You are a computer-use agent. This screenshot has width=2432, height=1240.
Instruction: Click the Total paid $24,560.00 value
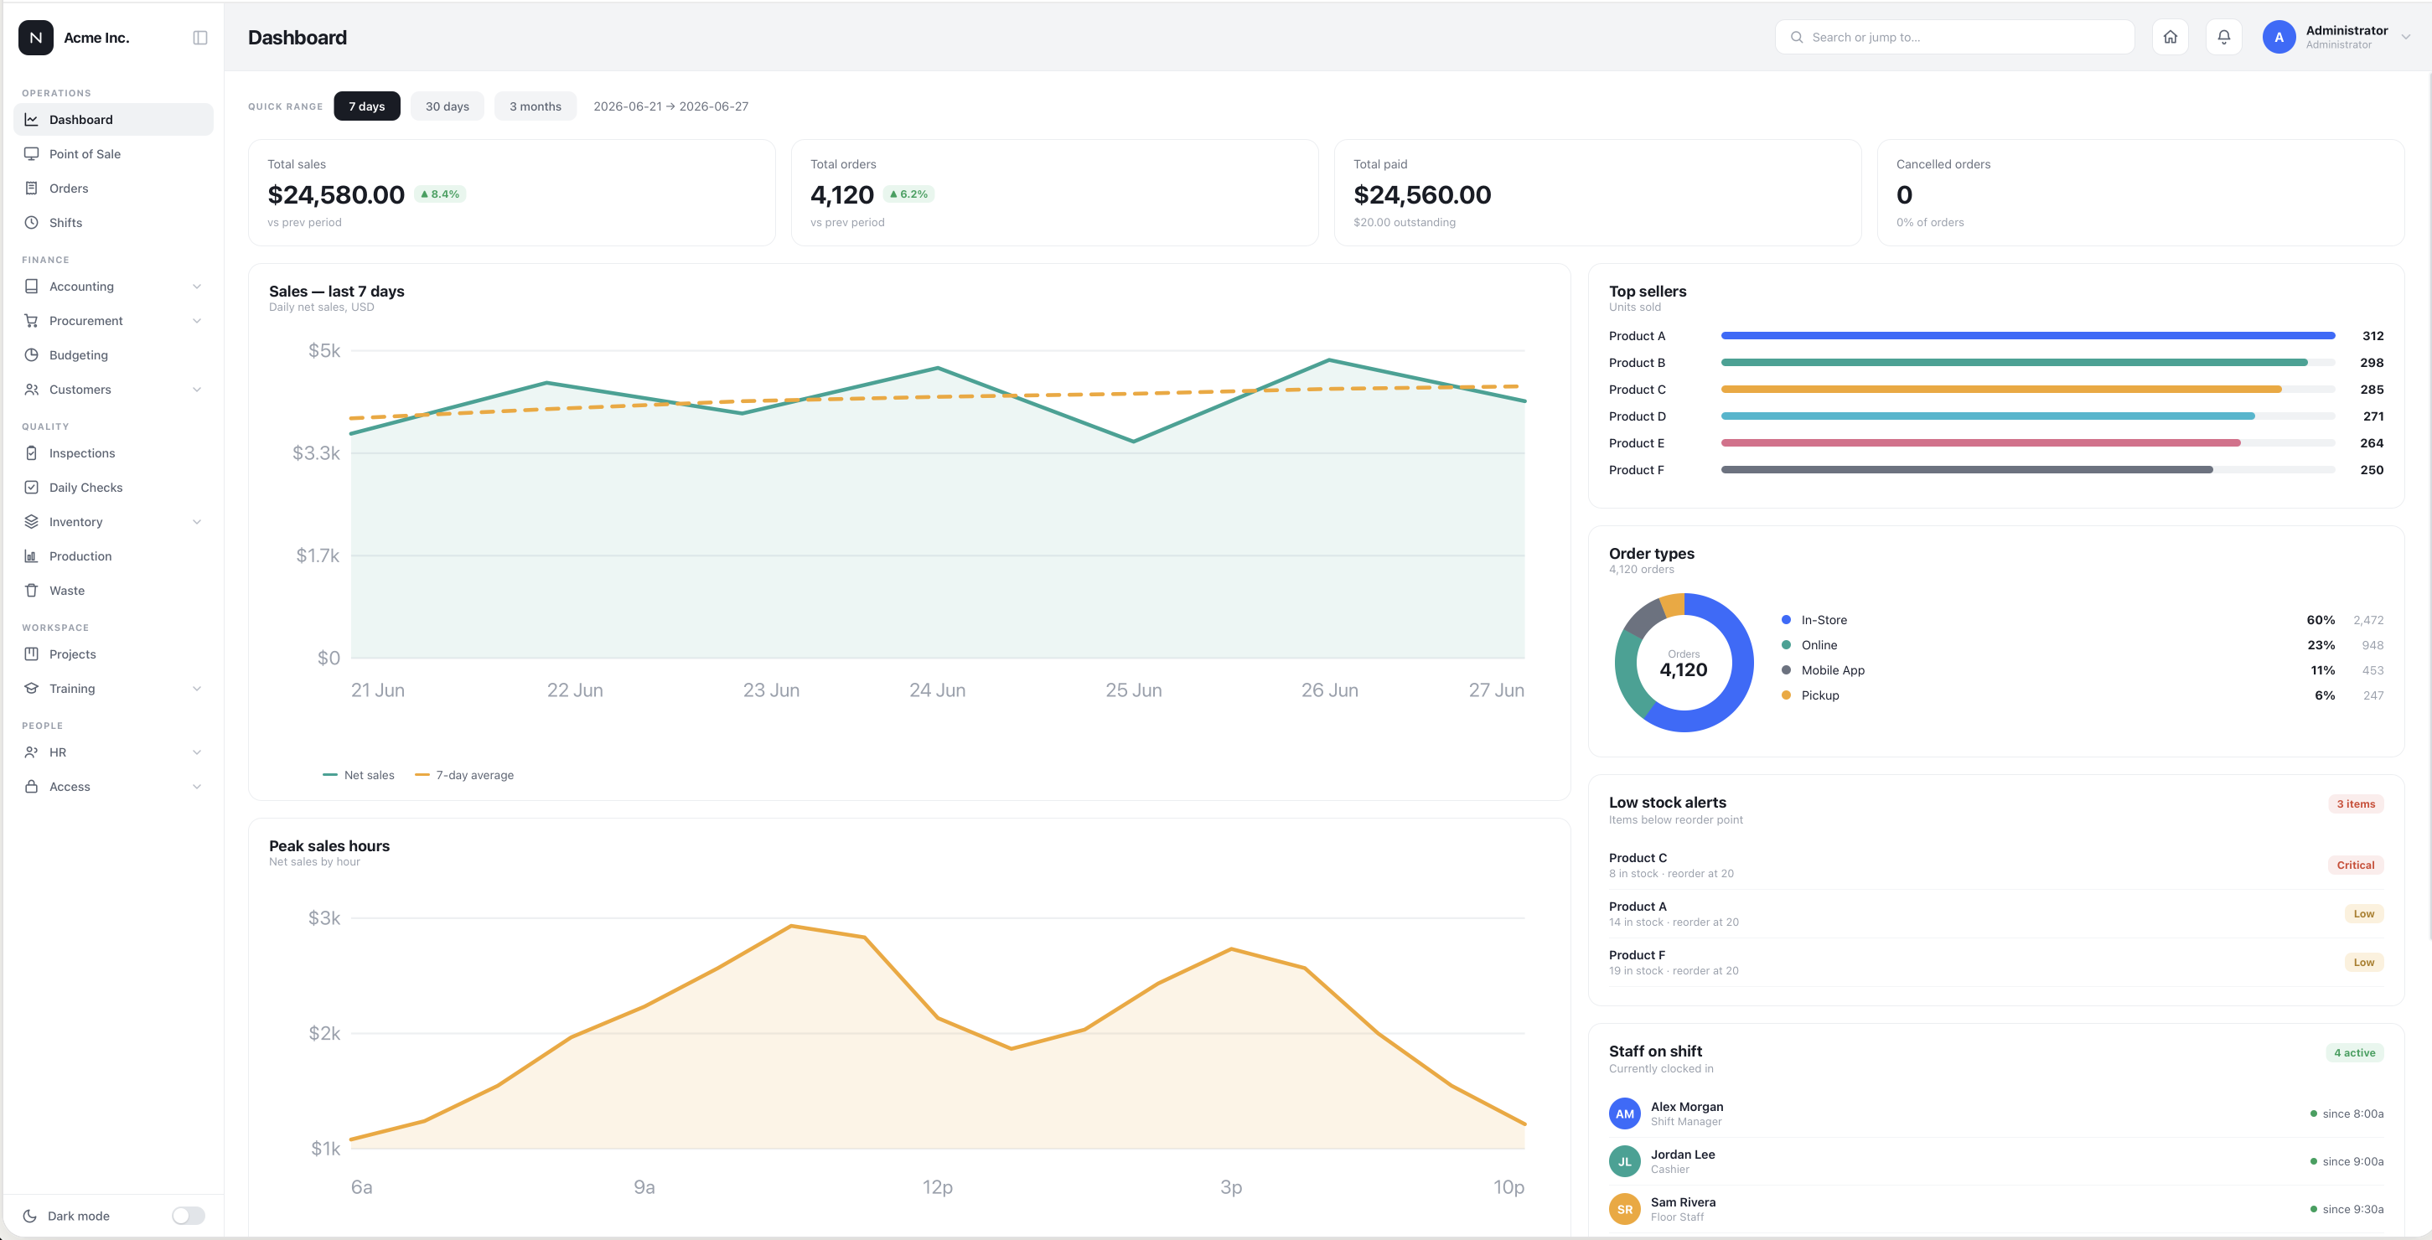click(x=1423, y=195)
